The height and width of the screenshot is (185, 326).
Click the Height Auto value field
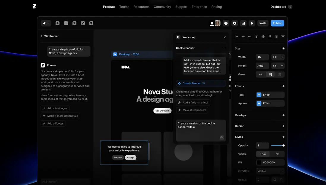tap(262, 66)
